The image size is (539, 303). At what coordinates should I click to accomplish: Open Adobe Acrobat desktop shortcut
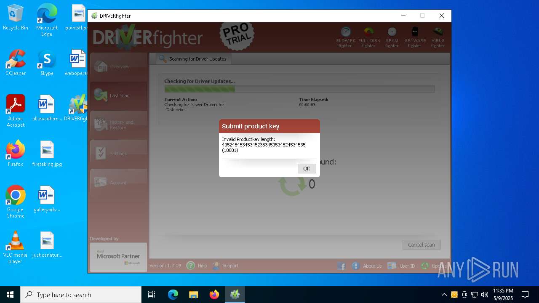[x=16, y=111]
